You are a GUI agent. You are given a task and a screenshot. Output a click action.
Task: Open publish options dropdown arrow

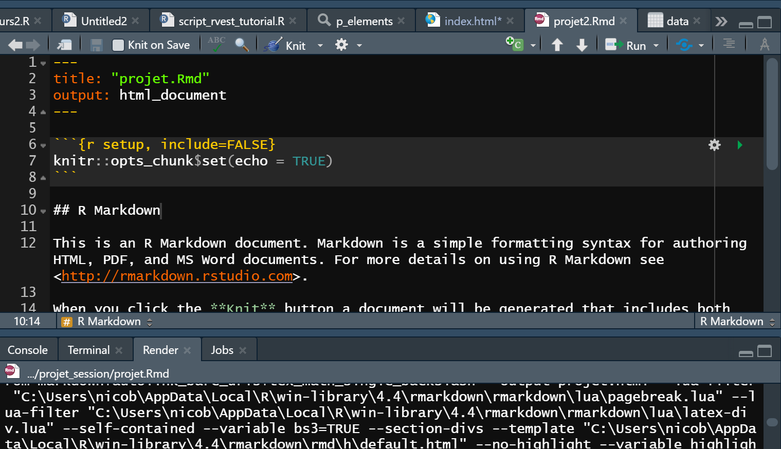click(701, 46)
